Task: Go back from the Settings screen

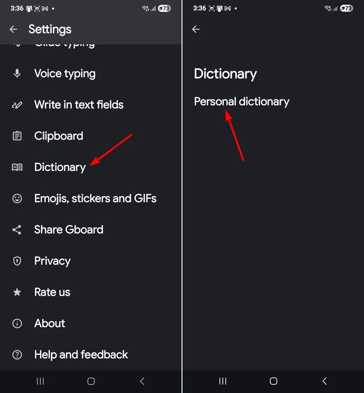Action: pyautogui.click(x=13, y=29)
